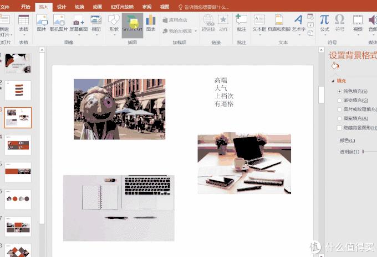Expand the 视频 dropdown arrow
The width and height of the screenshot is (377, 257).
tap(358, 35)
